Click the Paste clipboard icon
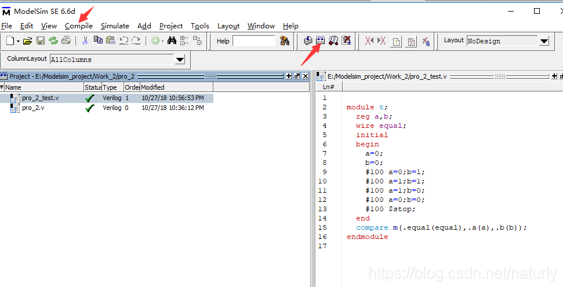563x287 pixels. (111, 40)
